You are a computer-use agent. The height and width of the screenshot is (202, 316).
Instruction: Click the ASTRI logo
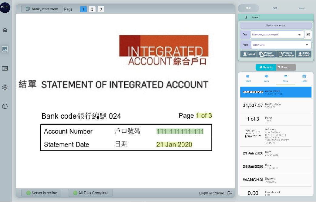click(5, 8)
